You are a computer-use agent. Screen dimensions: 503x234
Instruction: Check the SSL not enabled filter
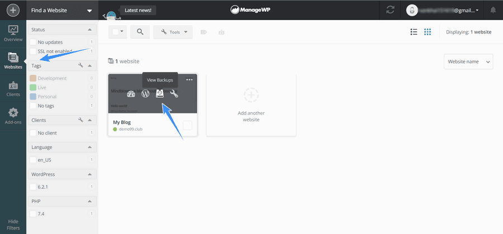tap(33, 51)
